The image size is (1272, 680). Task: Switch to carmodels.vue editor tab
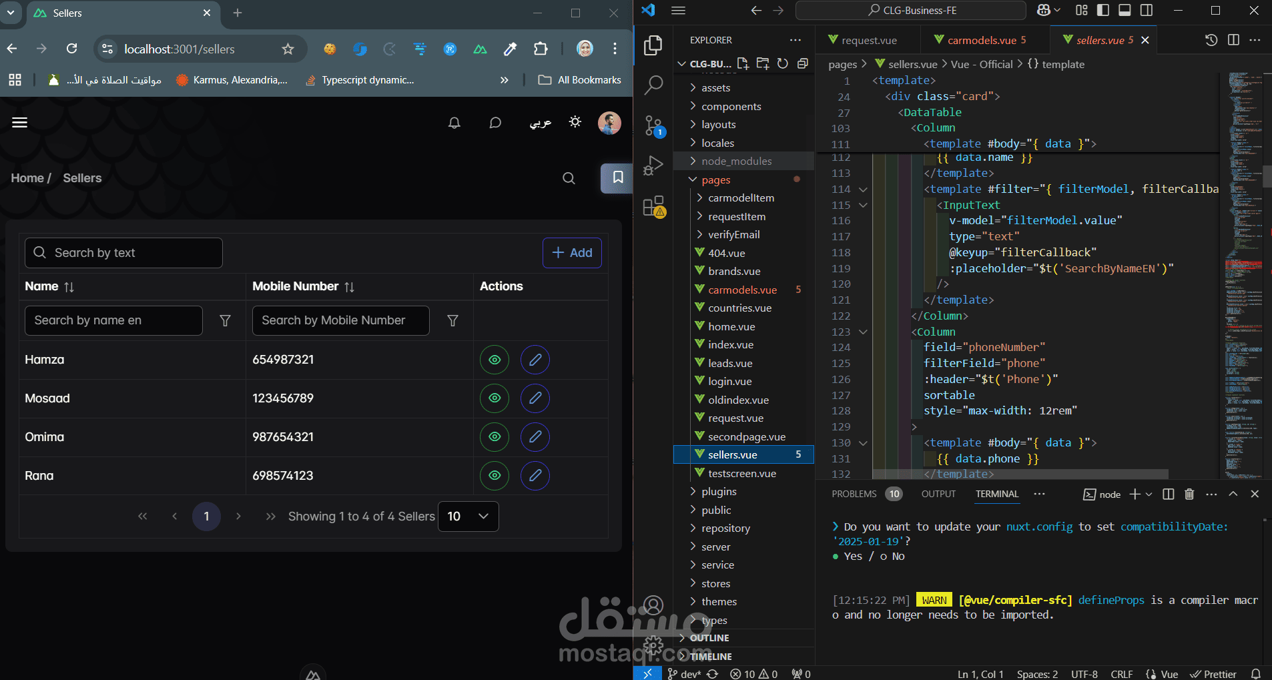pyautogui.click(x=982, y=40)
